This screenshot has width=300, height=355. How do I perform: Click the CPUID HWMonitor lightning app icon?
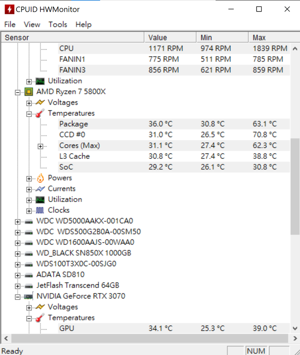click(9, 9)
